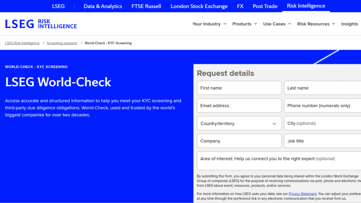Go to the FTSE Russell tab
The width and height of the screenshot is (361, 203).
tap(146, 6)
